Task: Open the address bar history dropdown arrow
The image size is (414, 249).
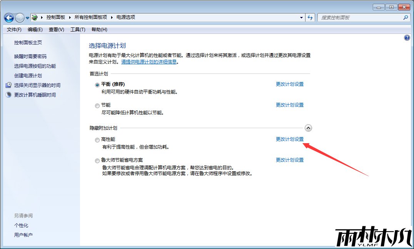Action: tap(301, 17)
